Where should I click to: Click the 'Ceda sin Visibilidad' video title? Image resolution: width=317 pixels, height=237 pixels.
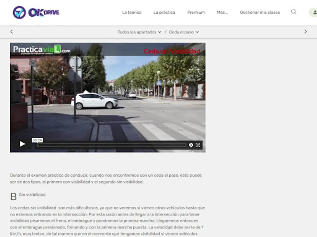pos(172,51)
